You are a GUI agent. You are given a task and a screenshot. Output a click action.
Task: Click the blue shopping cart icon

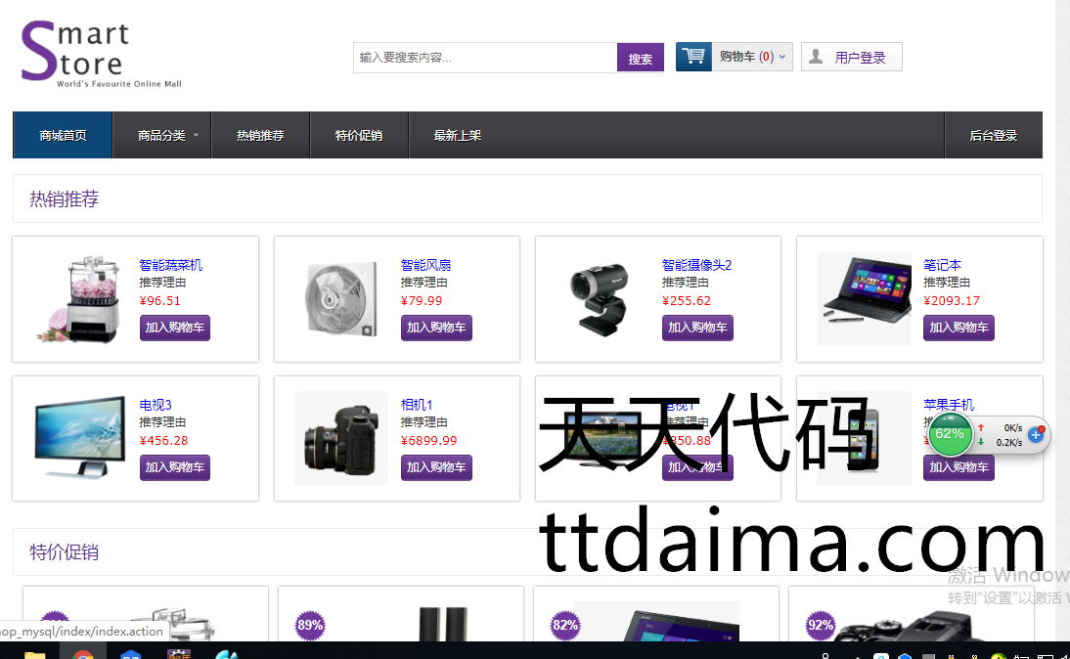[693, 57]
